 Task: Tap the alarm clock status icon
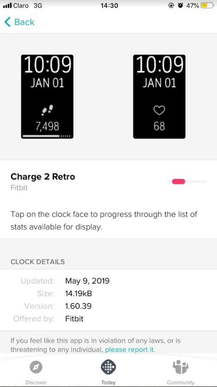(181, 6)
